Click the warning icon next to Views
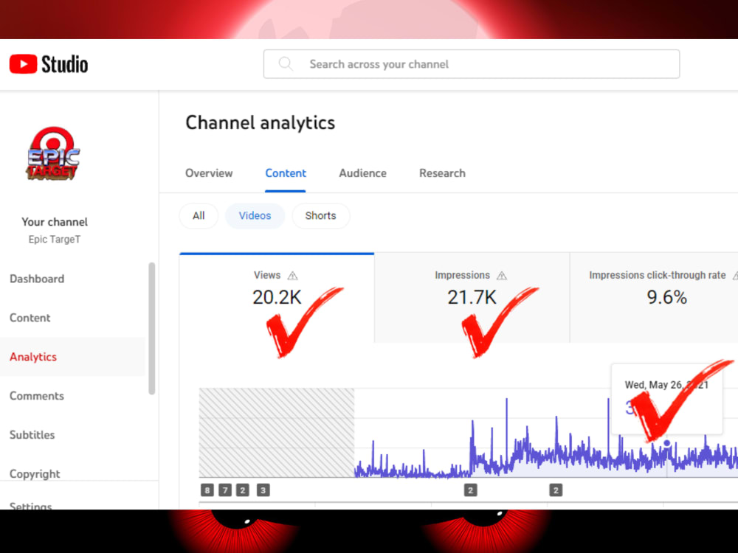Viewport: 738px width, 553px height. [x=292, y=275]
